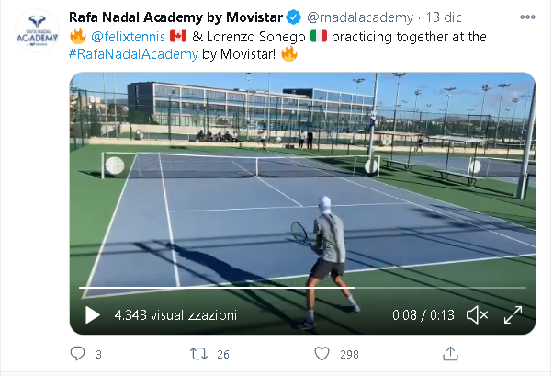Open the @rnadalacademy handle
The width and height of the screenshot is (553, 376).
pyautogui.click(x=360, y=17)
